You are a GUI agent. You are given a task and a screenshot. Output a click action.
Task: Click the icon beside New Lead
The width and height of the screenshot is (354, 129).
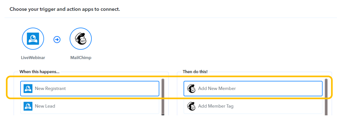coord(28,106)
